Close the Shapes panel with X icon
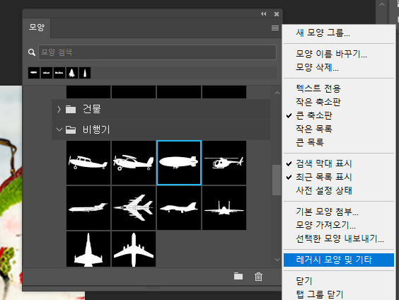The height and width of the screenshot is (300, 399). (277, 14)
